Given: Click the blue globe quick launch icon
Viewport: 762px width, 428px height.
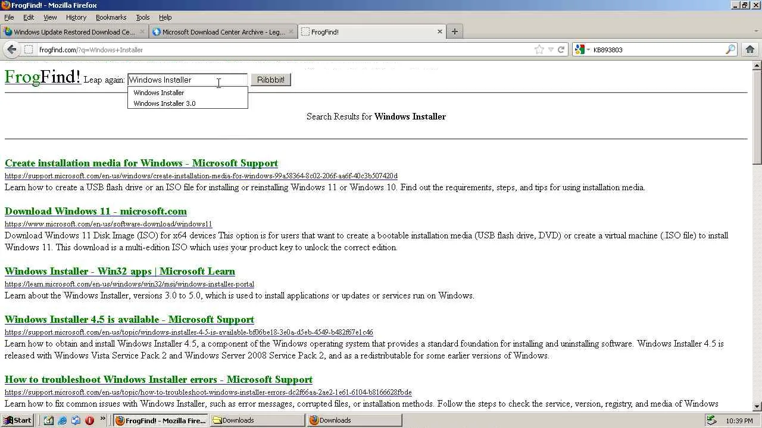Looking at the screenshot, I should 76,420.
